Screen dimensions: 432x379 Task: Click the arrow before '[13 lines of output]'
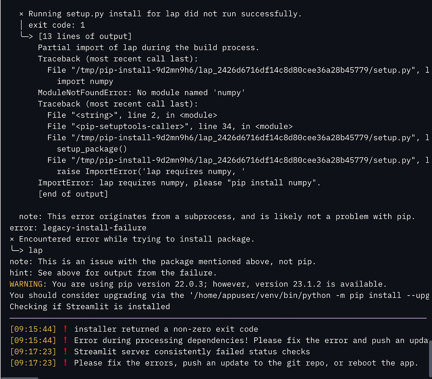click(26, 36)
